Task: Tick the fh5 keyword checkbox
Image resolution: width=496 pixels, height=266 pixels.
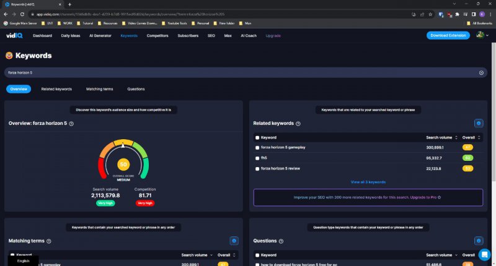Action: [257, 158]
